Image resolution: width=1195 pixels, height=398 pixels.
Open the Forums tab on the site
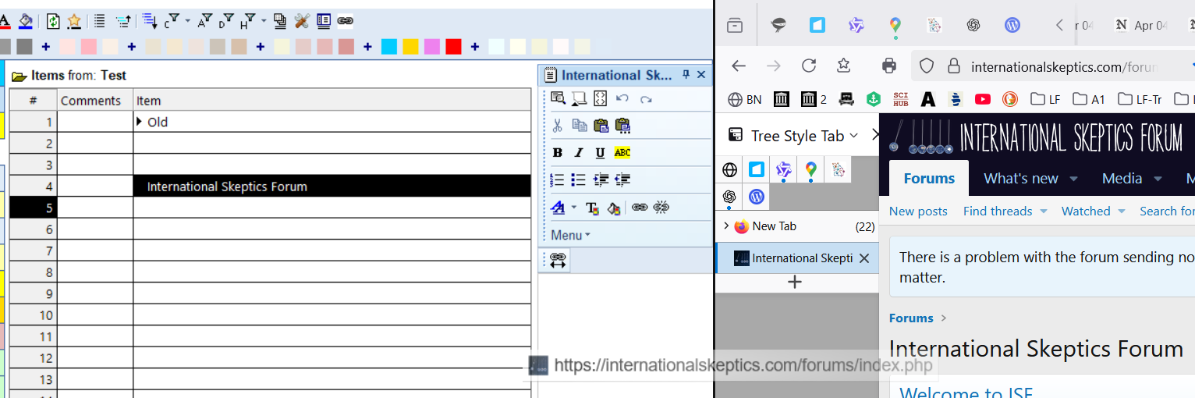[x=928, y=179]
